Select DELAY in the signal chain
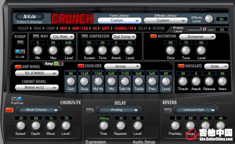 (143, 28)
